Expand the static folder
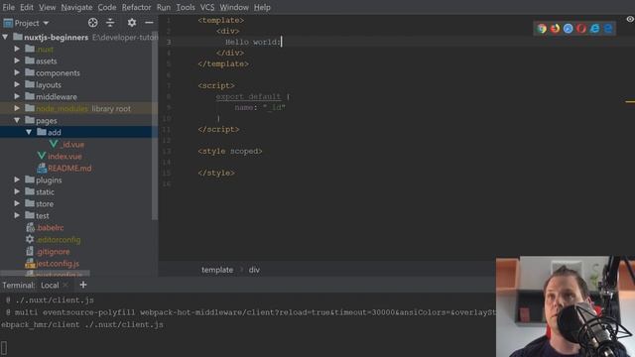The width and height of the screenshot is (635, 357). (17, 191)
